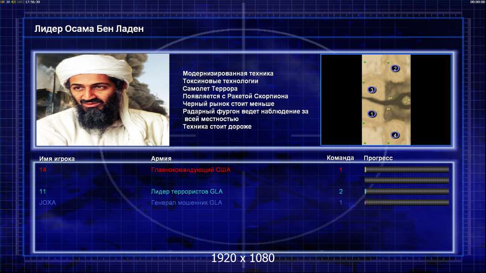The height and width of the screenshot is (273, 486).
Task: Select start position 3 on the map
Action: tap(372, 90)
